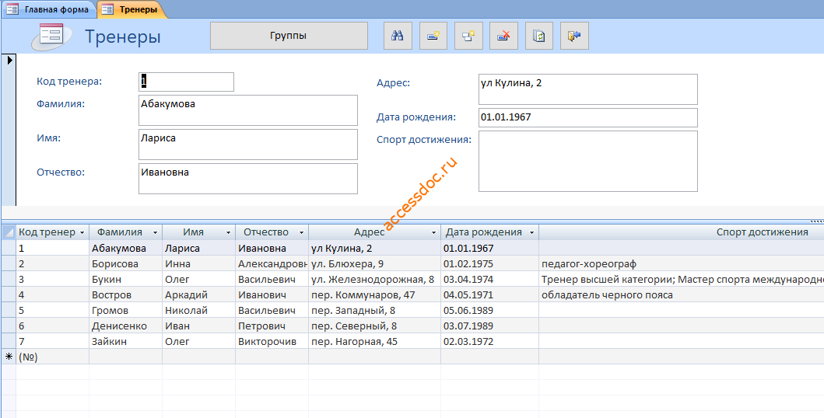Click the Add new record icon button
Image resolution: width=824 pixels, height=418 pixels.
coord(433,36)
